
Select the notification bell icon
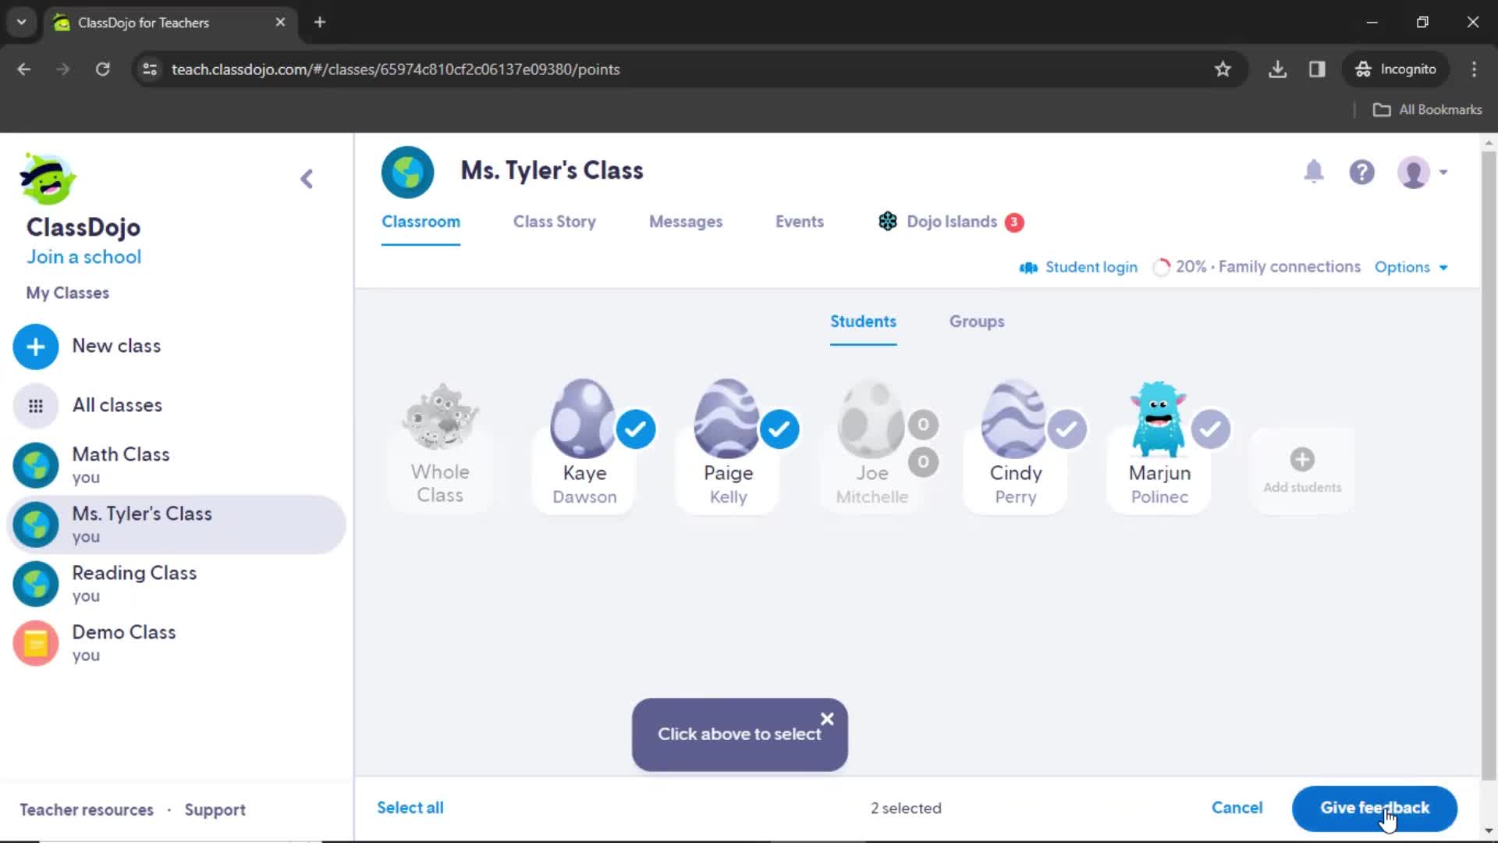click(1315, 172)
